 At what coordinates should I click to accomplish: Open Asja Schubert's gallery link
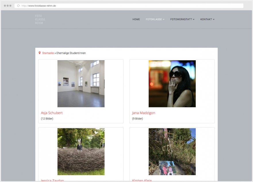52,113
